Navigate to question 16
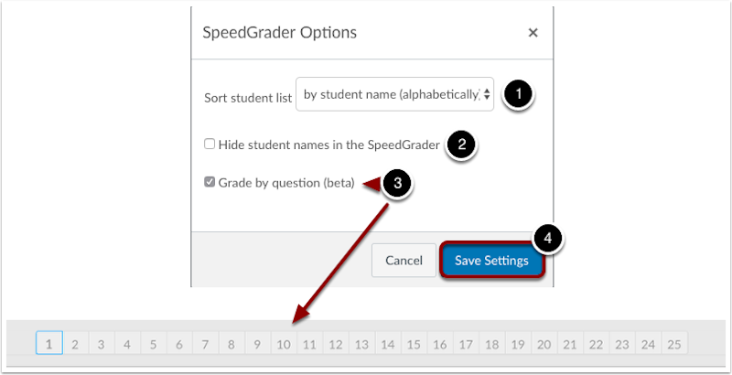 [440, 344]
